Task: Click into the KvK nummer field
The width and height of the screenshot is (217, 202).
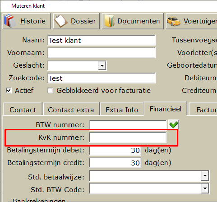Action: click(128, 138)
